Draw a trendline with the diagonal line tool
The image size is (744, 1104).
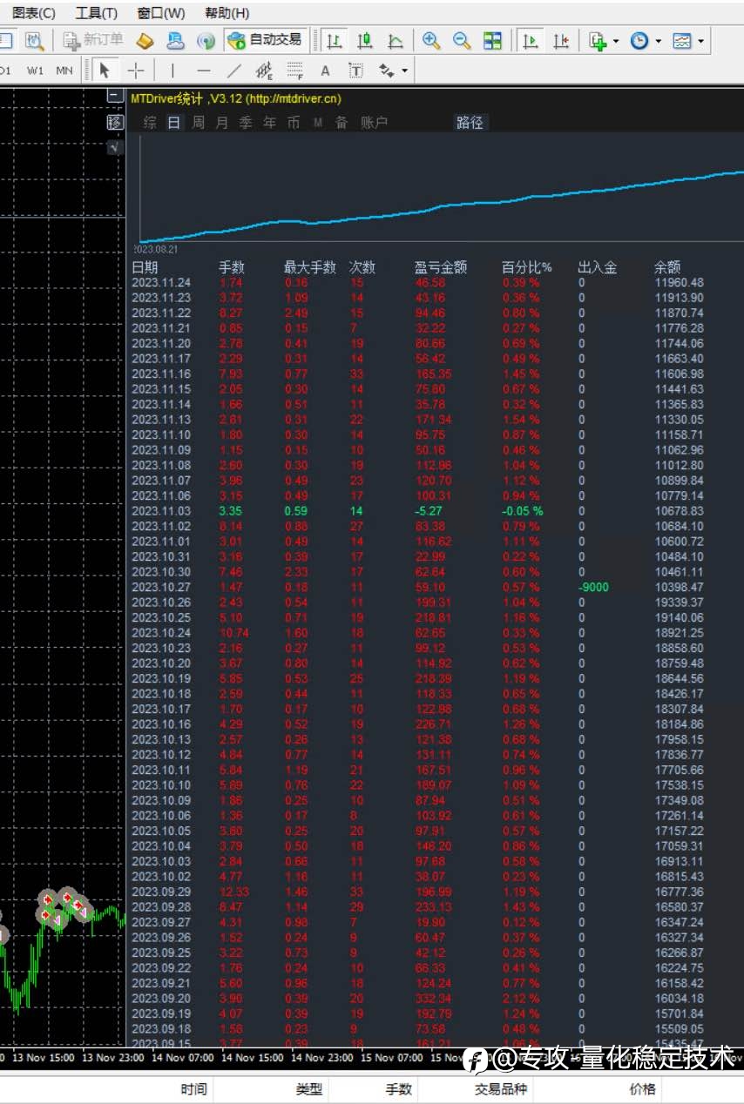click(x=233, y=71)
